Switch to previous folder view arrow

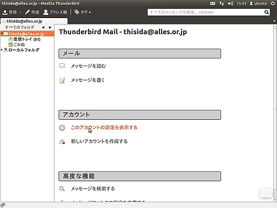[43, 27]
